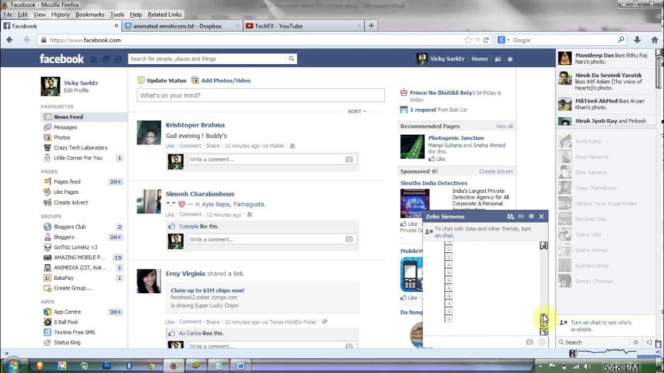This screenshot has width=664, height=373.
Task: Go to Firefox home page icon
Action: (654, 40)
